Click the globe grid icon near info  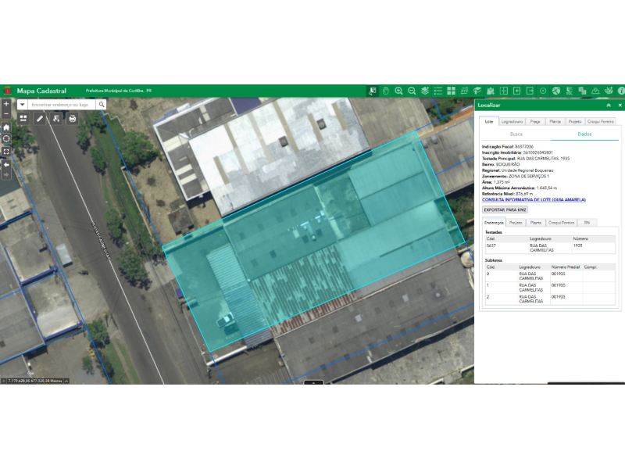[609, 91]
